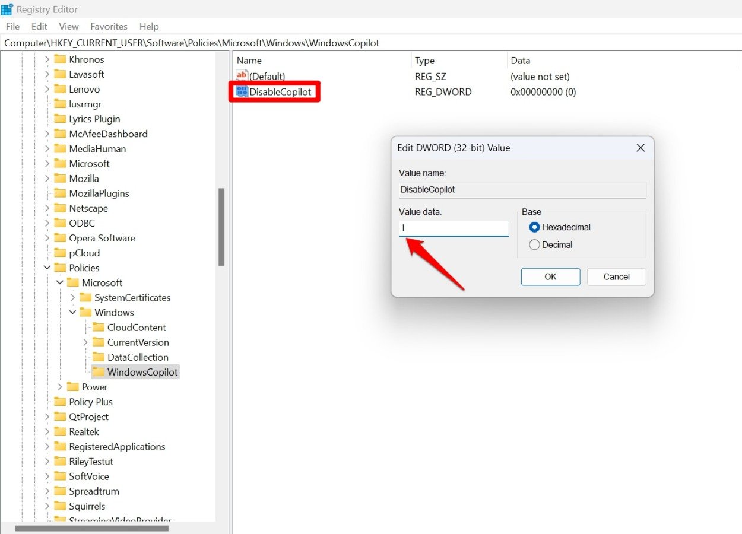This screenshot has height=534, width=742.
Task: Click the MediaHuman folder icon
Action: pyautogui.click(x=59, y=148)
